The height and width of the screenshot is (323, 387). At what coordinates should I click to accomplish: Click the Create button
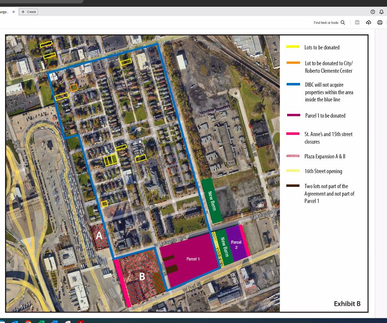pyautogui.click(x=29, y=12)
